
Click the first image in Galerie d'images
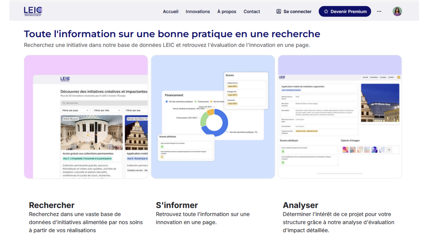345,150
